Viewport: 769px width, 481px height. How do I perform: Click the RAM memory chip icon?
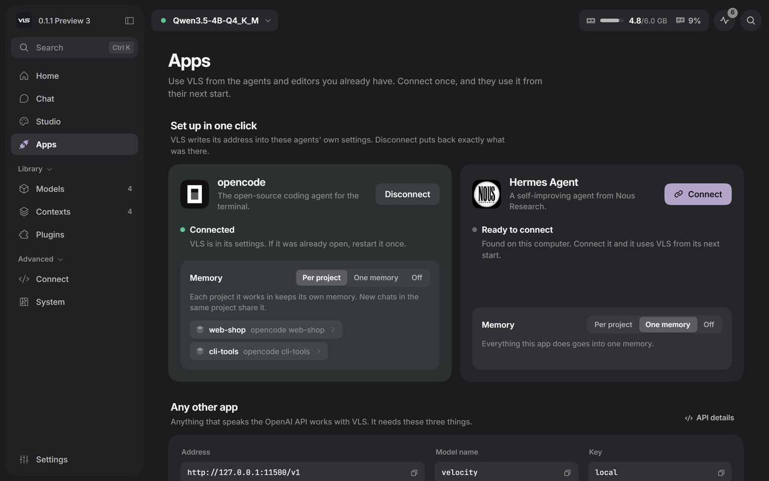coord(591,21)
